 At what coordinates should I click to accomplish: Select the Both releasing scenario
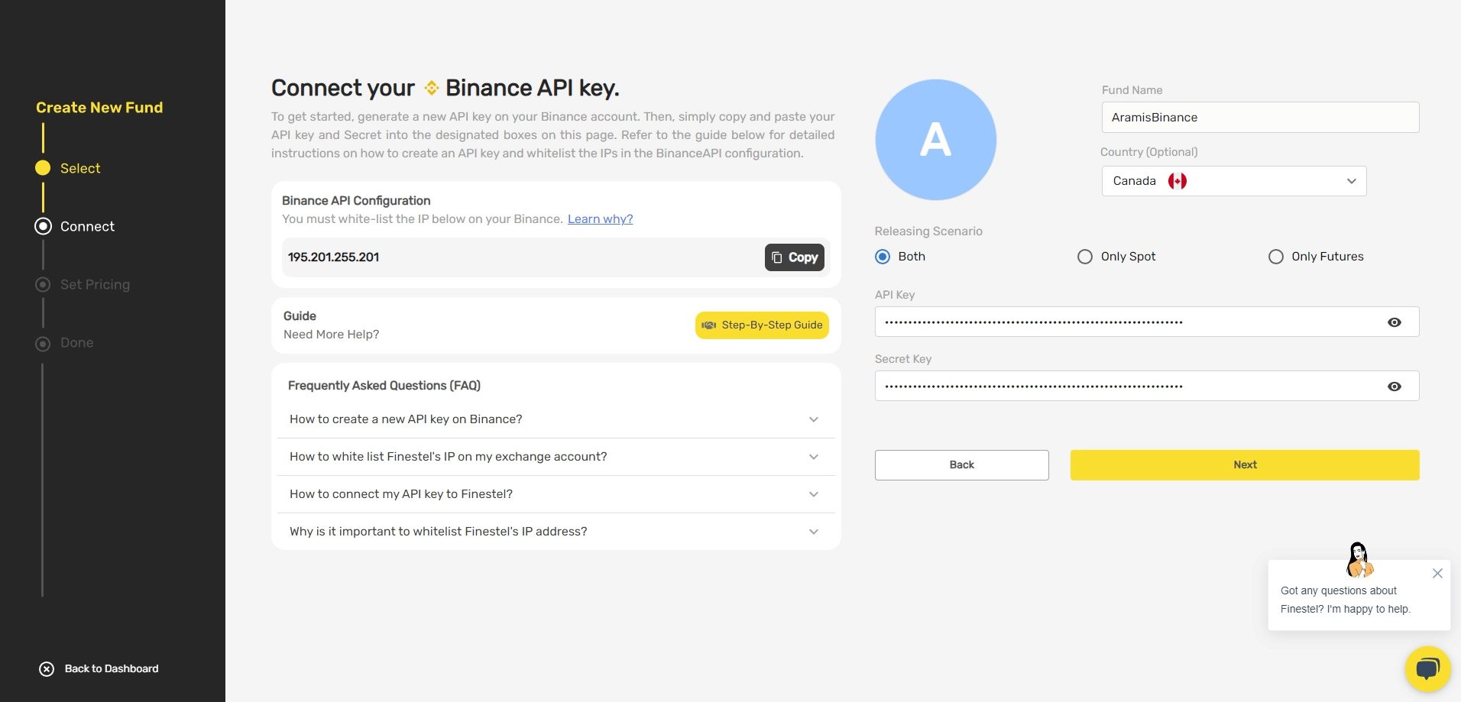point(883,257)
